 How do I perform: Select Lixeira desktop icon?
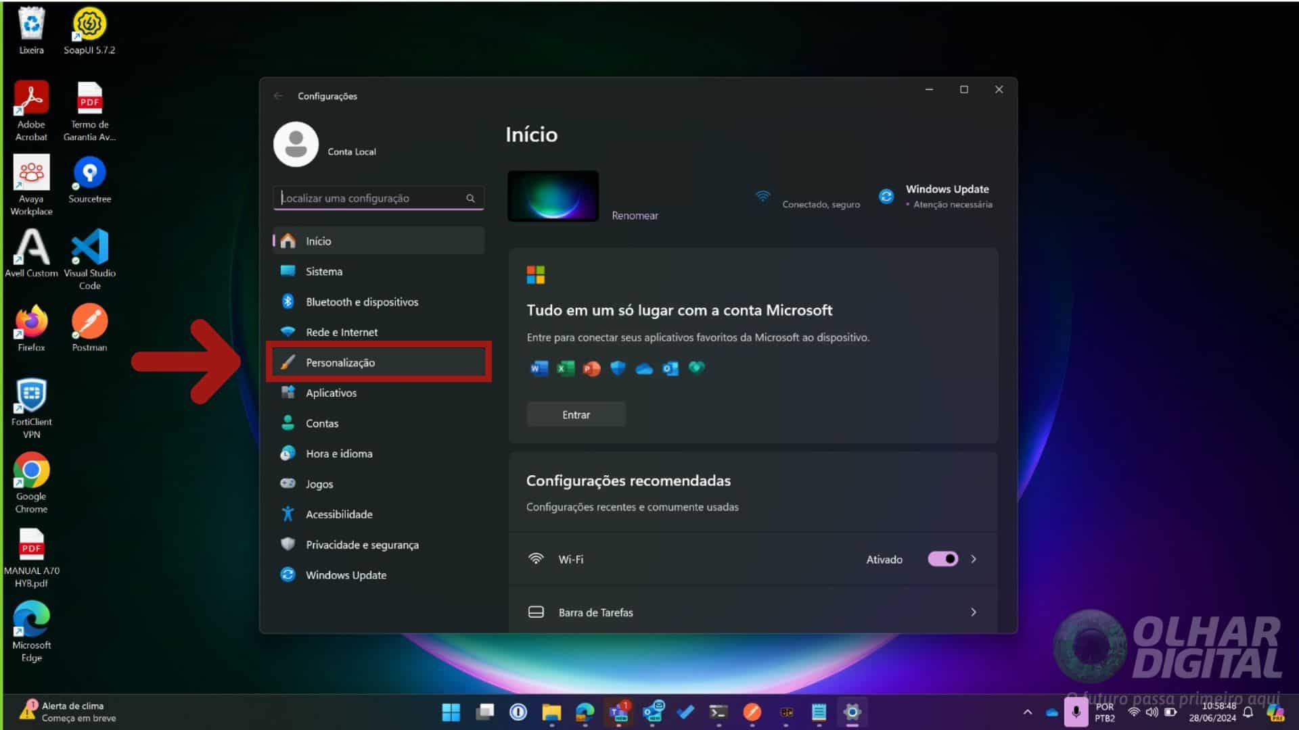pos(31,30)
